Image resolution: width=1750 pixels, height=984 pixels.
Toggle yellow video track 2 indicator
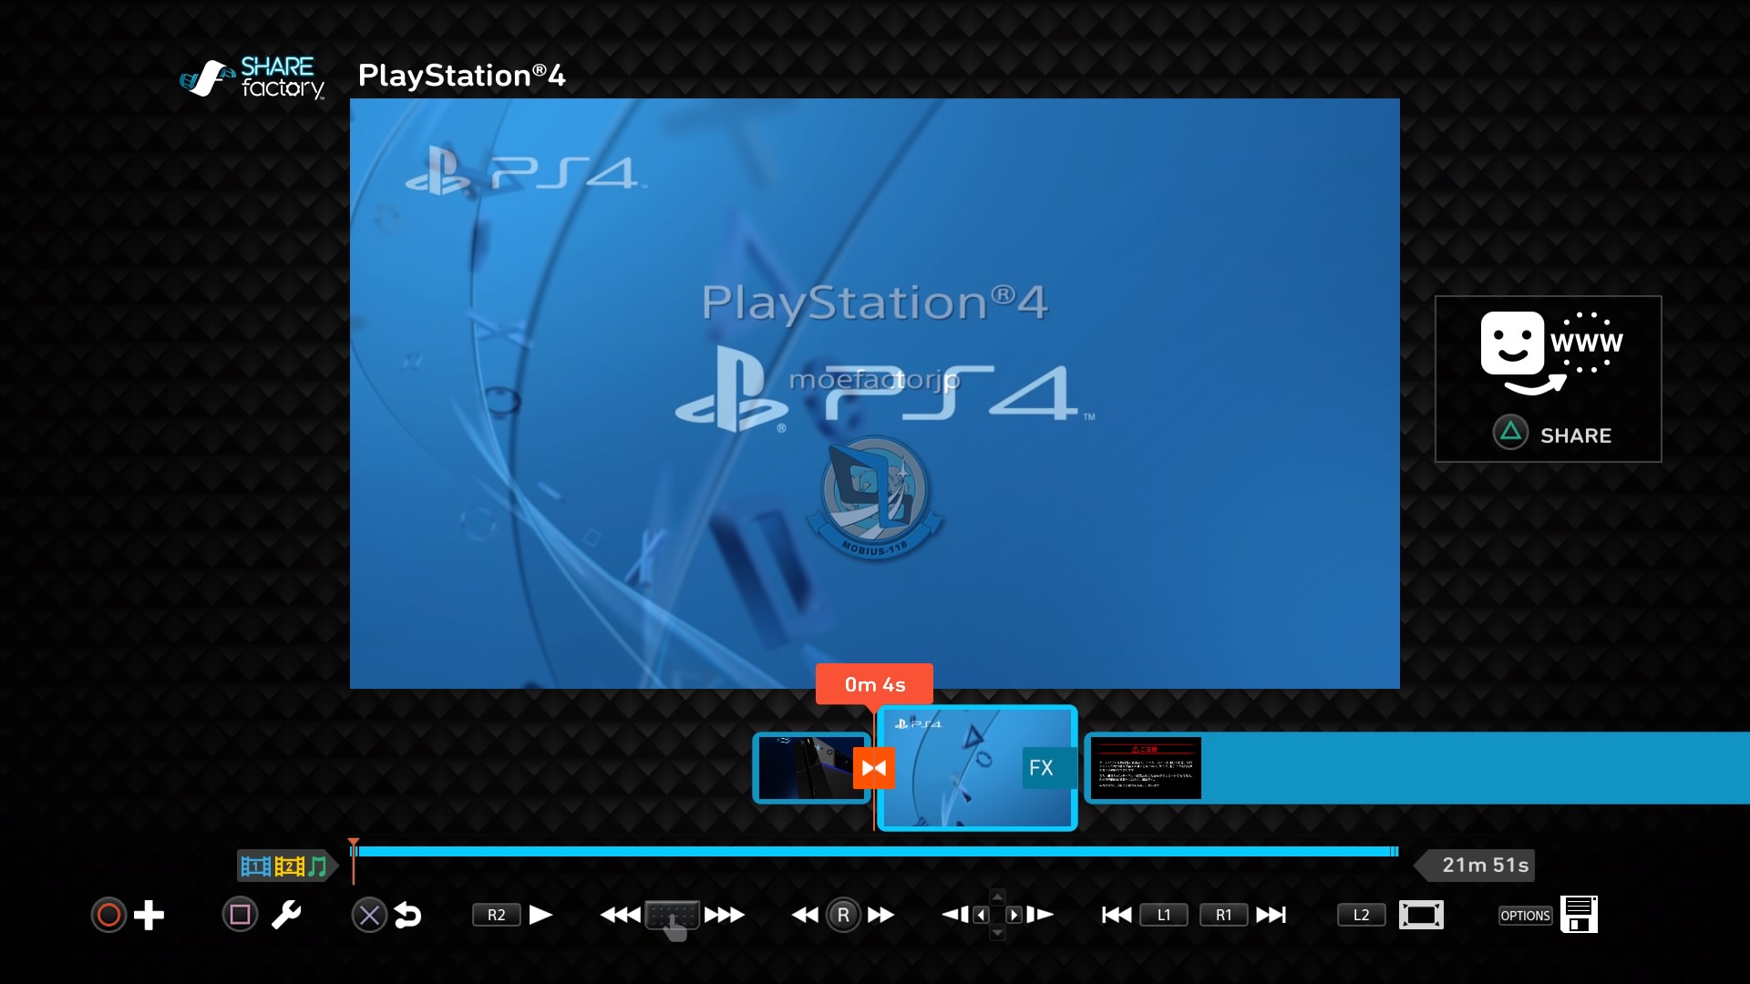pos(289,866)
